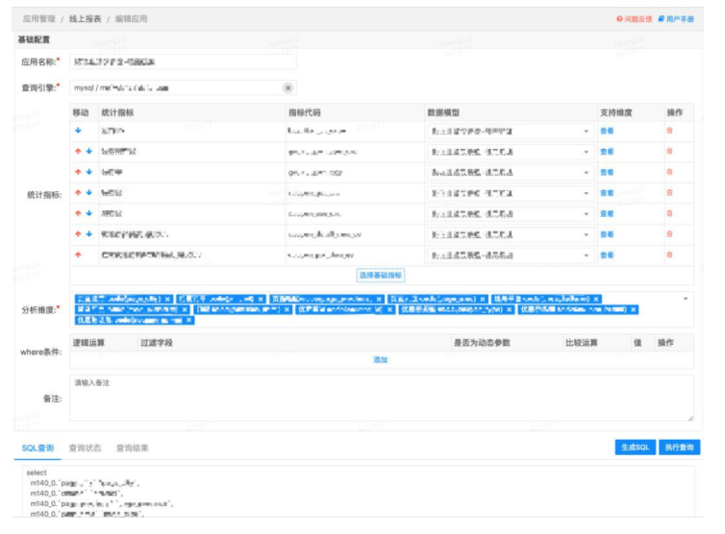The width and height of the screenshot is (725, 534).
Task: Remove the first 分析维度 tag
Action: 168,299
